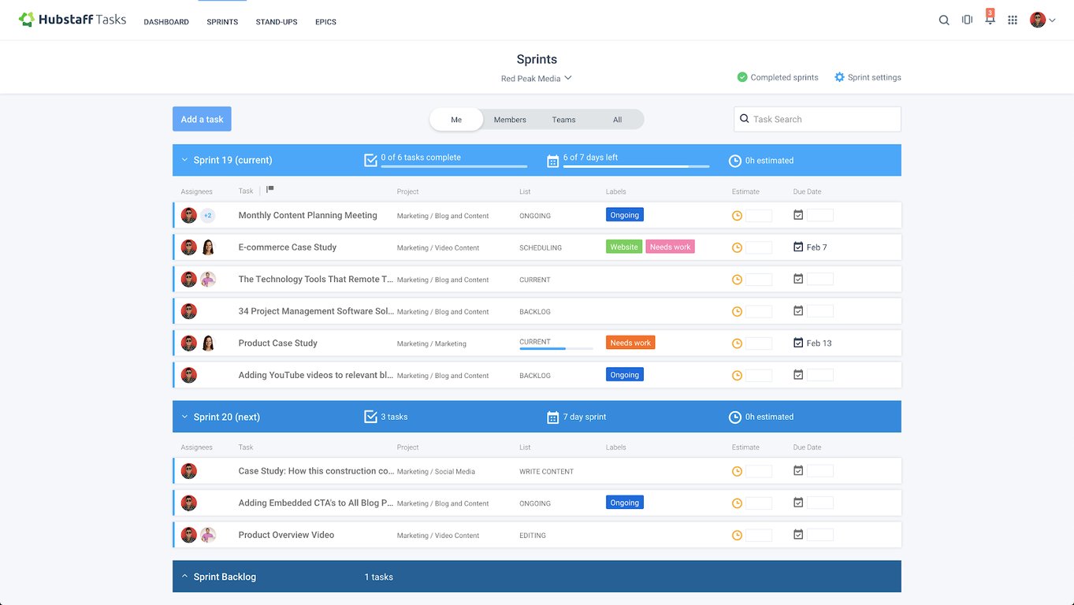The image size is (1074, 605).
Task: Go to the Dashboard menu item
Action: pos(166,22)
